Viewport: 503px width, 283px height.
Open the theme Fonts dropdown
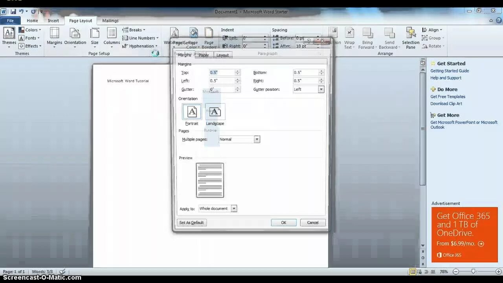(x=30, y=38)
